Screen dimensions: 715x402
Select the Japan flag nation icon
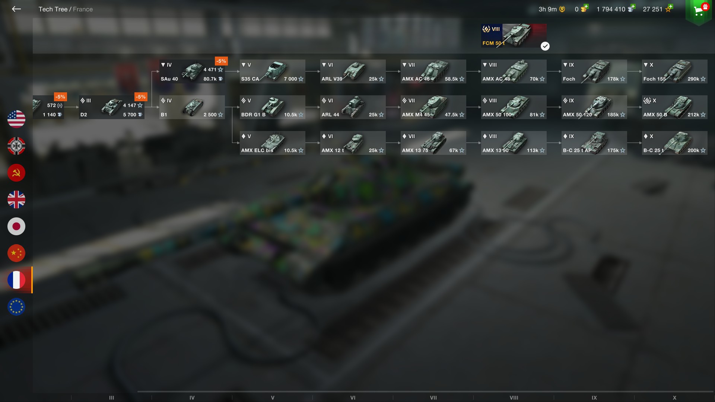point(16,226)
